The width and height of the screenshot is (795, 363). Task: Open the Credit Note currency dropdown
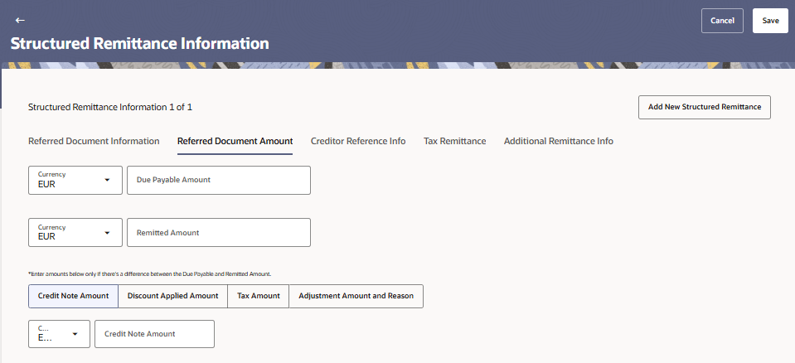point(60,334)
